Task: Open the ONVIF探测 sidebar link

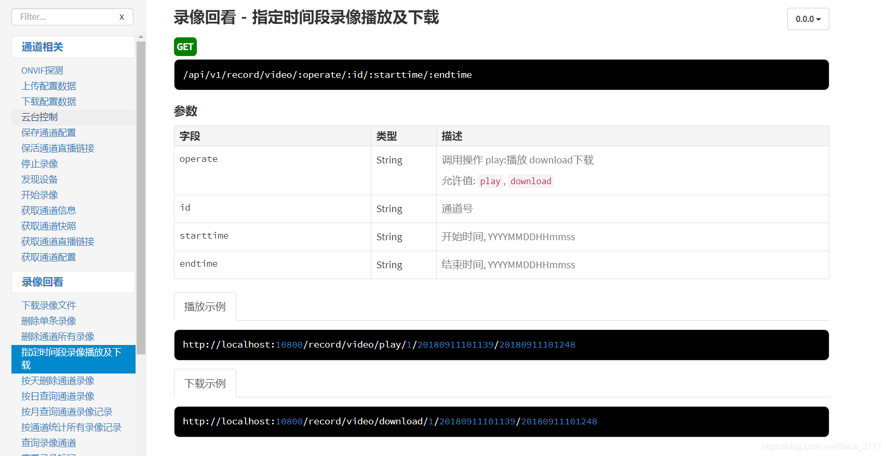Action: 42,71
